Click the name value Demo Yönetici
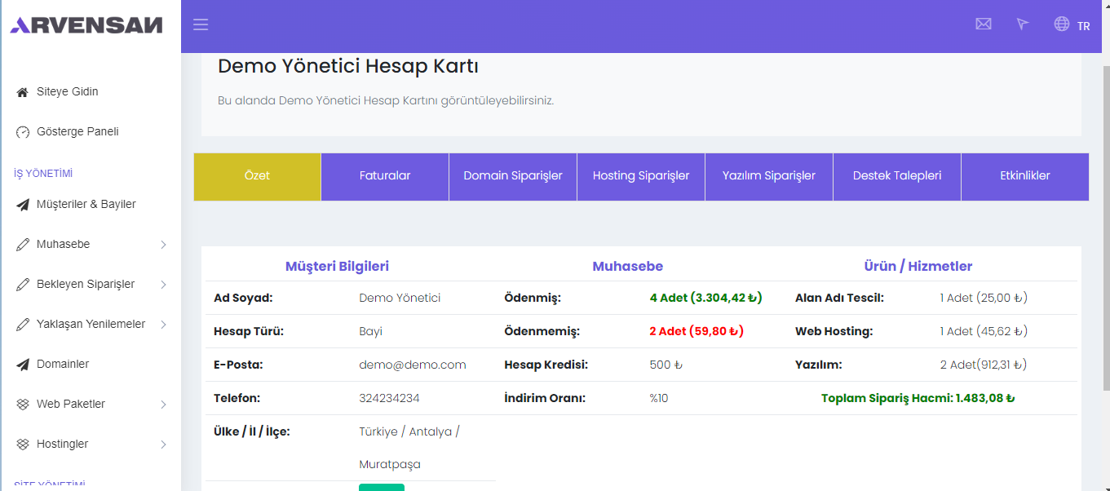Screen dimensions: 1110x491 click(x=400, y=298)
